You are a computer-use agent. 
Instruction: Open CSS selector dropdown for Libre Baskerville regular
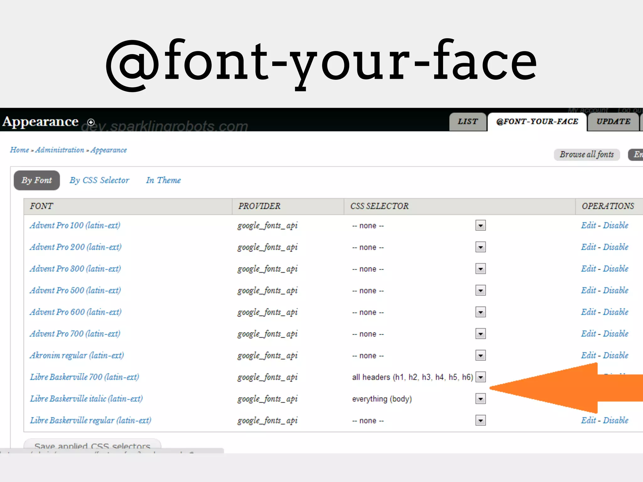480,420
